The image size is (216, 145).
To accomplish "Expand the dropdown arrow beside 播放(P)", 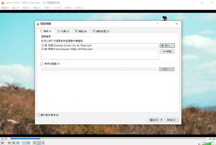I will [161, 120].
